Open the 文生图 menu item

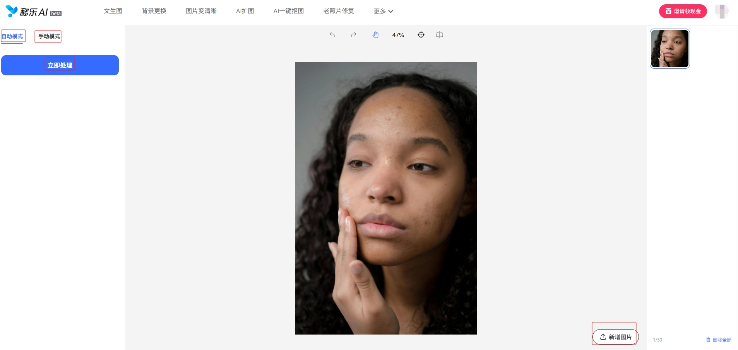tap(113, 11)
